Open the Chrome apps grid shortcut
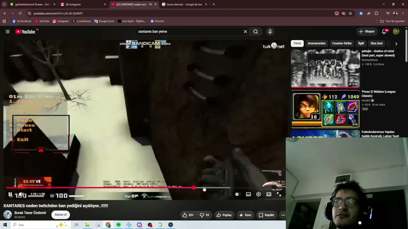Screen dimensions: 408x229 point(4,21)
